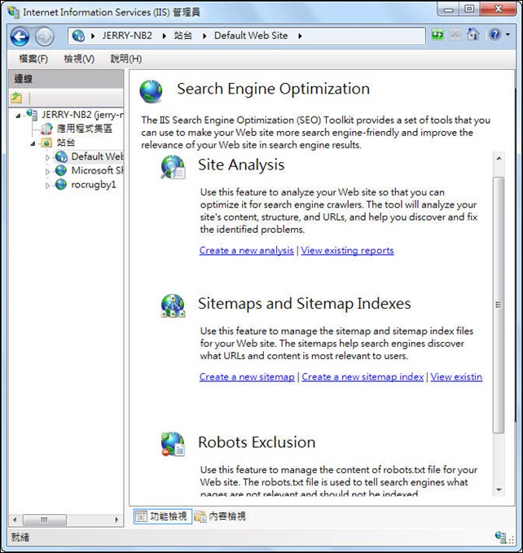This screenshot has width=523, height=553.
Task: Refresh the page with the green refresh icon
Action: click(x=437, y=34)
